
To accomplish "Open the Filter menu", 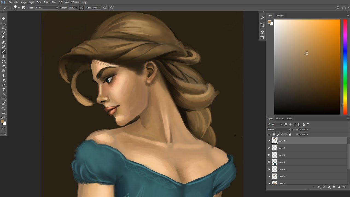I will [x=54, y=2].
